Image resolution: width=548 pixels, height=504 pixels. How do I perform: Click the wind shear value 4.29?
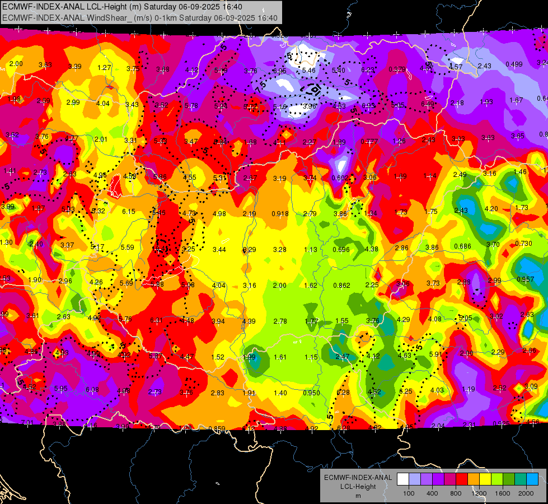(404, 319)
